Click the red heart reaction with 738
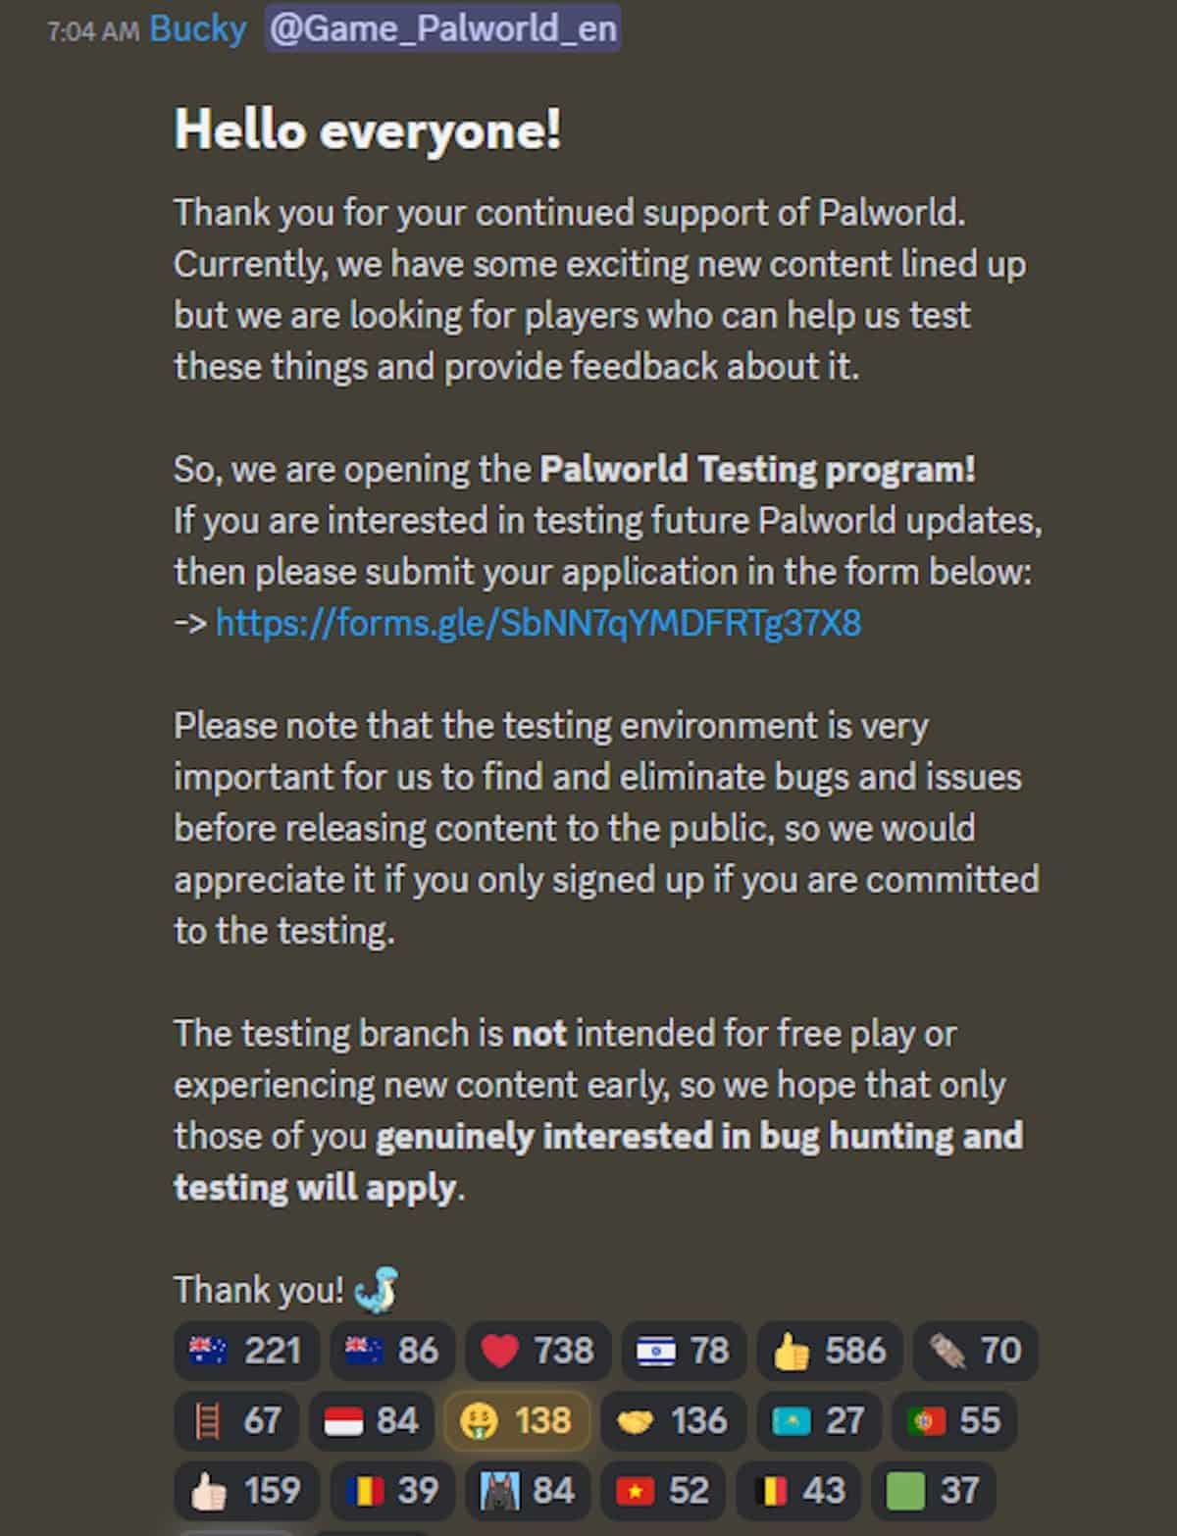The width and height of the screenshot is (1177, 1536). coord(537,1351)
